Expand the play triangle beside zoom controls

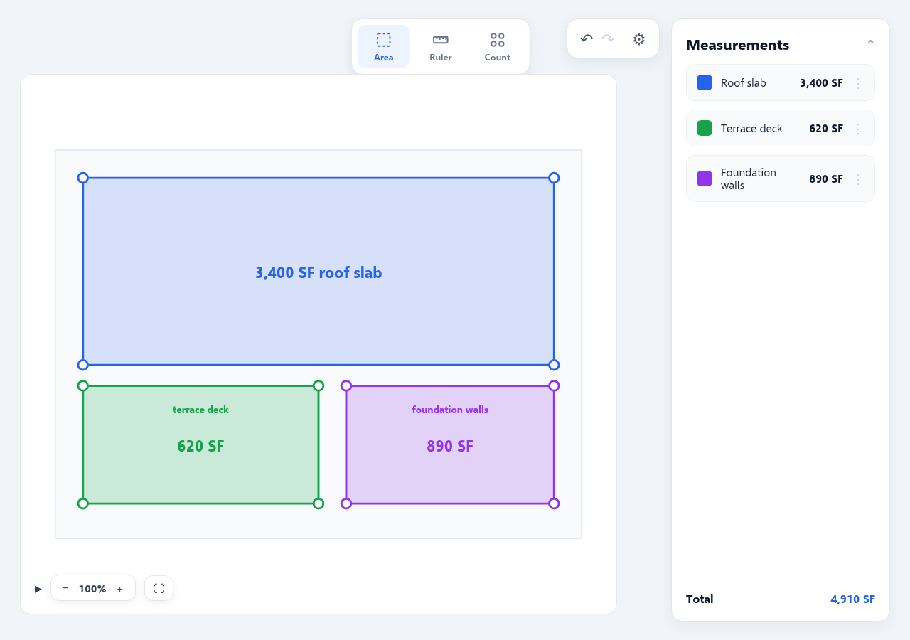click(x=38, y=589)
